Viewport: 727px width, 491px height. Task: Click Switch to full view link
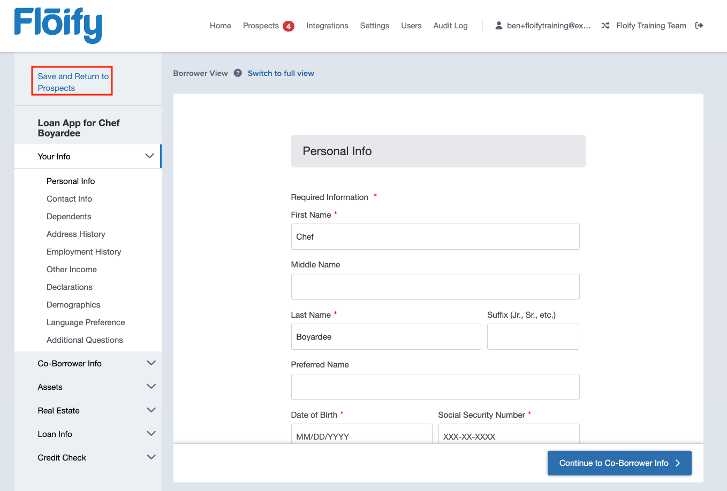pos(281,73)
